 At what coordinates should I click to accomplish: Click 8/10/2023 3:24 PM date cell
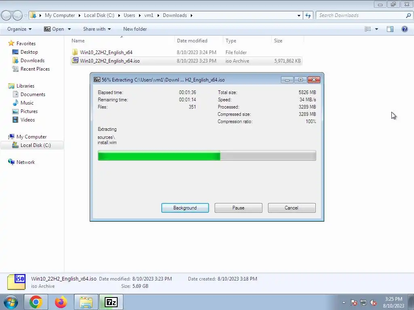pos(196,52)
